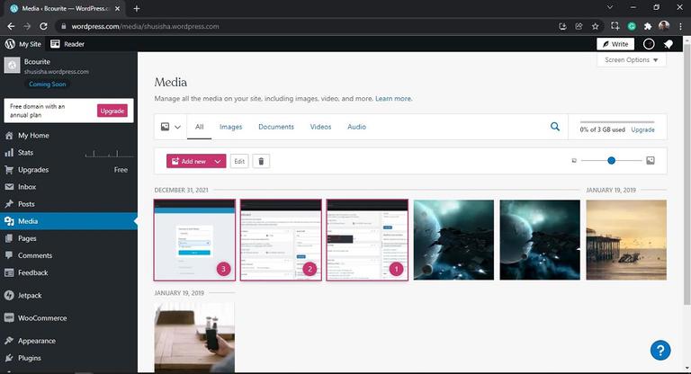The image size is (691, 374).
Task: Switch to the All media tab
Action: [199, 127]
